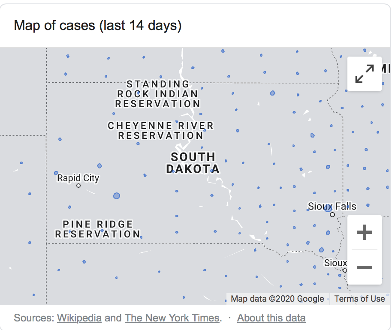Click the Sioux Falls map label
The image size is (392, 330).
point(332,206)
